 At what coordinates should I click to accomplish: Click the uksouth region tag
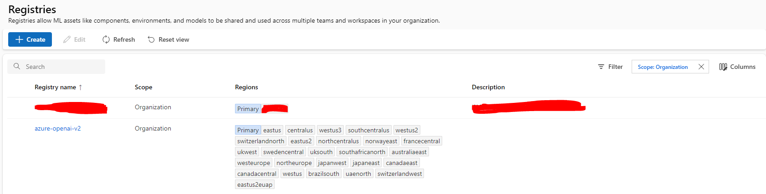(321, 152)
